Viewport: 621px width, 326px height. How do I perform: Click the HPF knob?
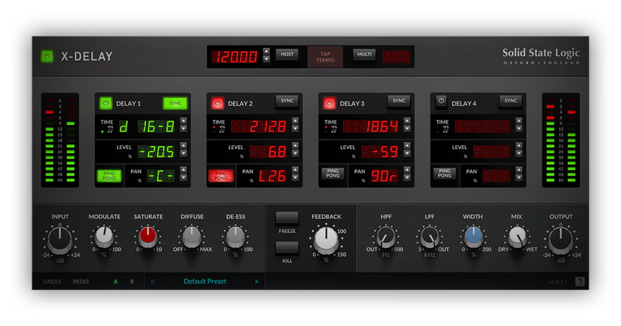click(x=386, y=237)
